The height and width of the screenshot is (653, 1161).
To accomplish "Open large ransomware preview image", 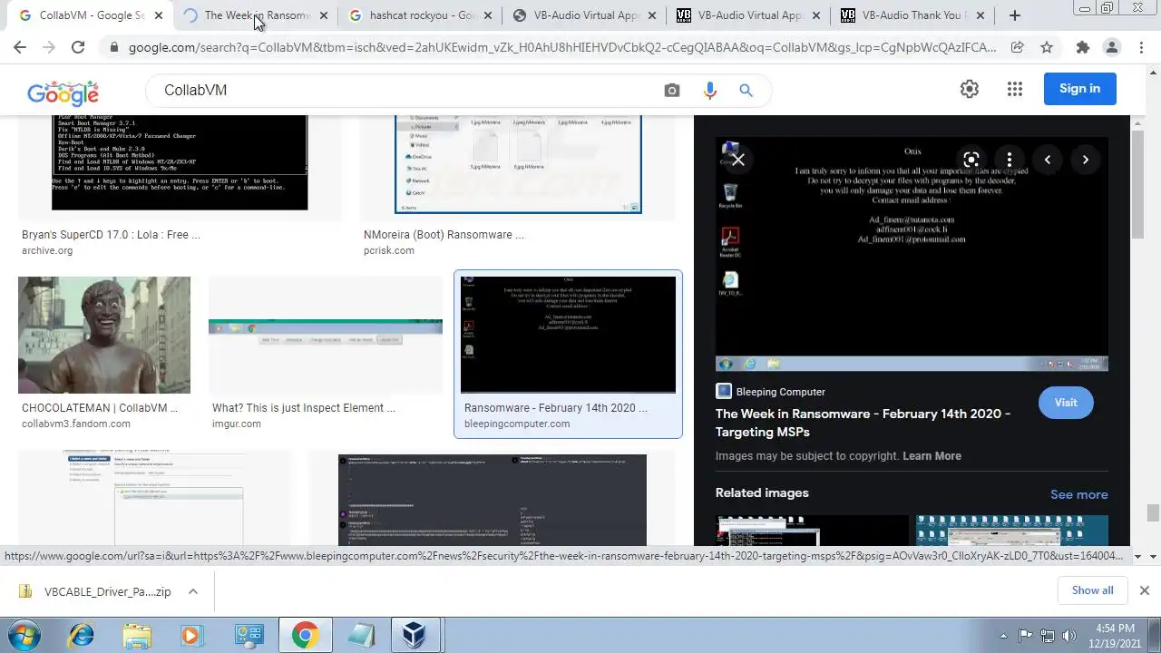I will point(912,254).
